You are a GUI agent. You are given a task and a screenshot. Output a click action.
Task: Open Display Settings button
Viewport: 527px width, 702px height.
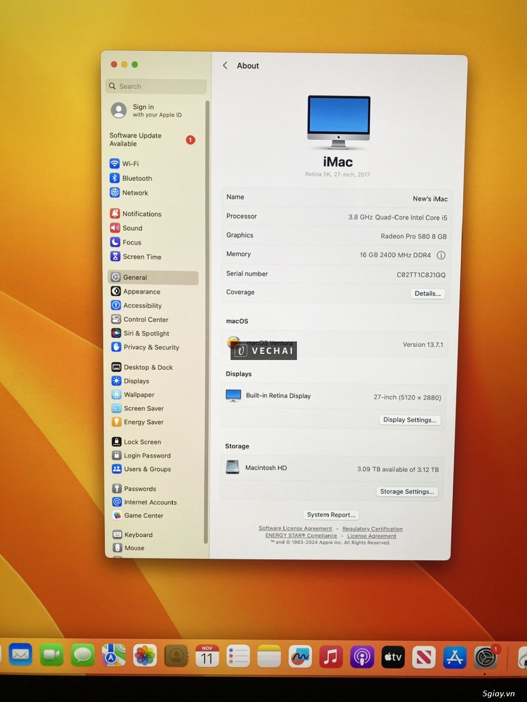pyautogui.click(x=410, y=420)
